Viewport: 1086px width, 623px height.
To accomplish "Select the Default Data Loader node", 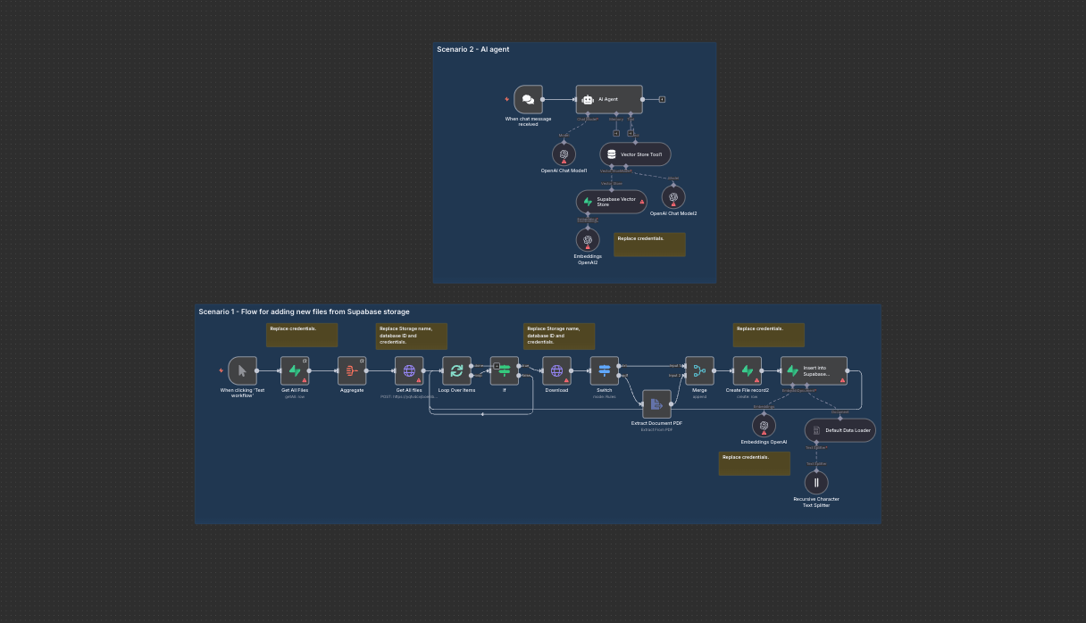I will point(840,430).
